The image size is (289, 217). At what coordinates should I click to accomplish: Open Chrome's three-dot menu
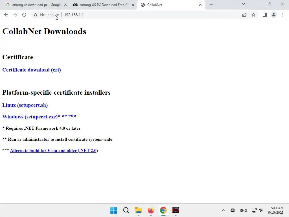tap(283, 15)
